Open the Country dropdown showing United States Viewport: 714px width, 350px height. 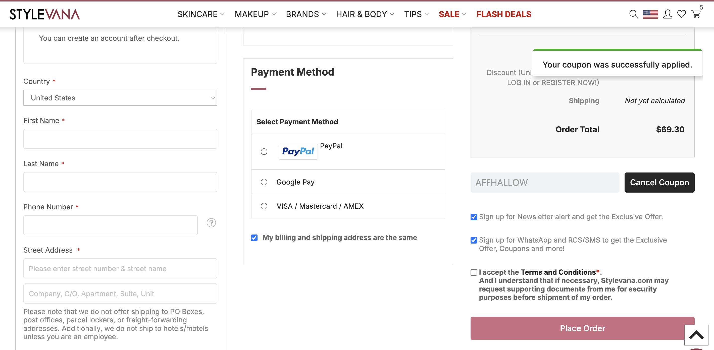[x=120, y=98]
